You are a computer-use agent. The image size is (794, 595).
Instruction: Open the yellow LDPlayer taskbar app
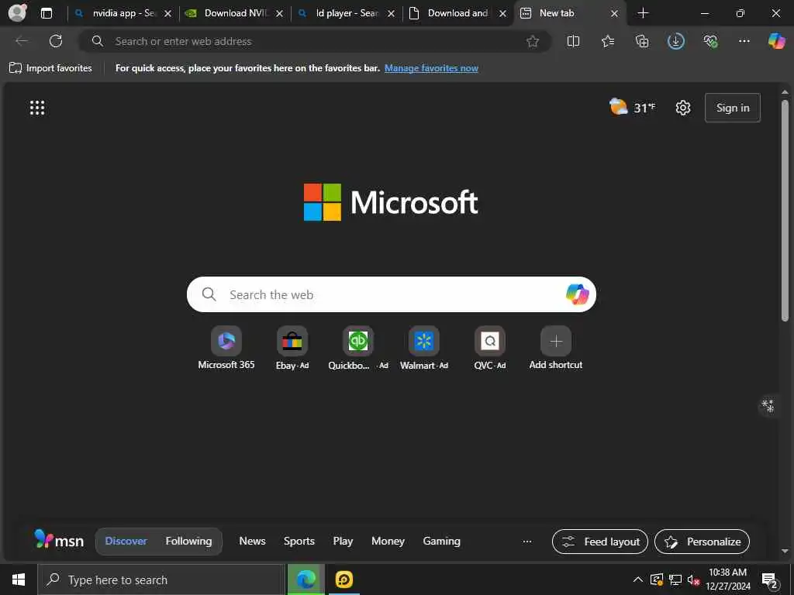pyautogui.click(x=344, y=580)
